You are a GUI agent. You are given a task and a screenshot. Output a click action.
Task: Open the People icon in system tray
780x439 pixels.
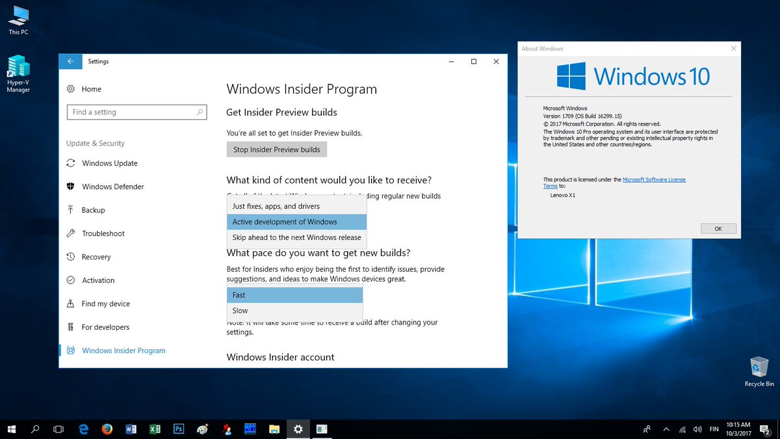pos(647,429)
